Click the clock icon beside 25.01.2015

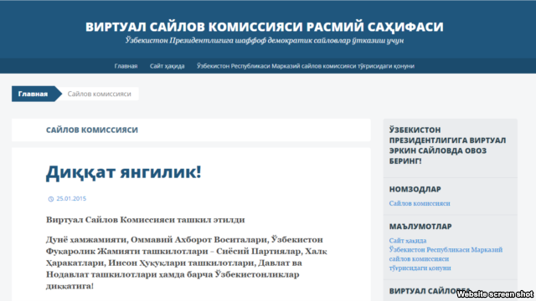[51, 199]
